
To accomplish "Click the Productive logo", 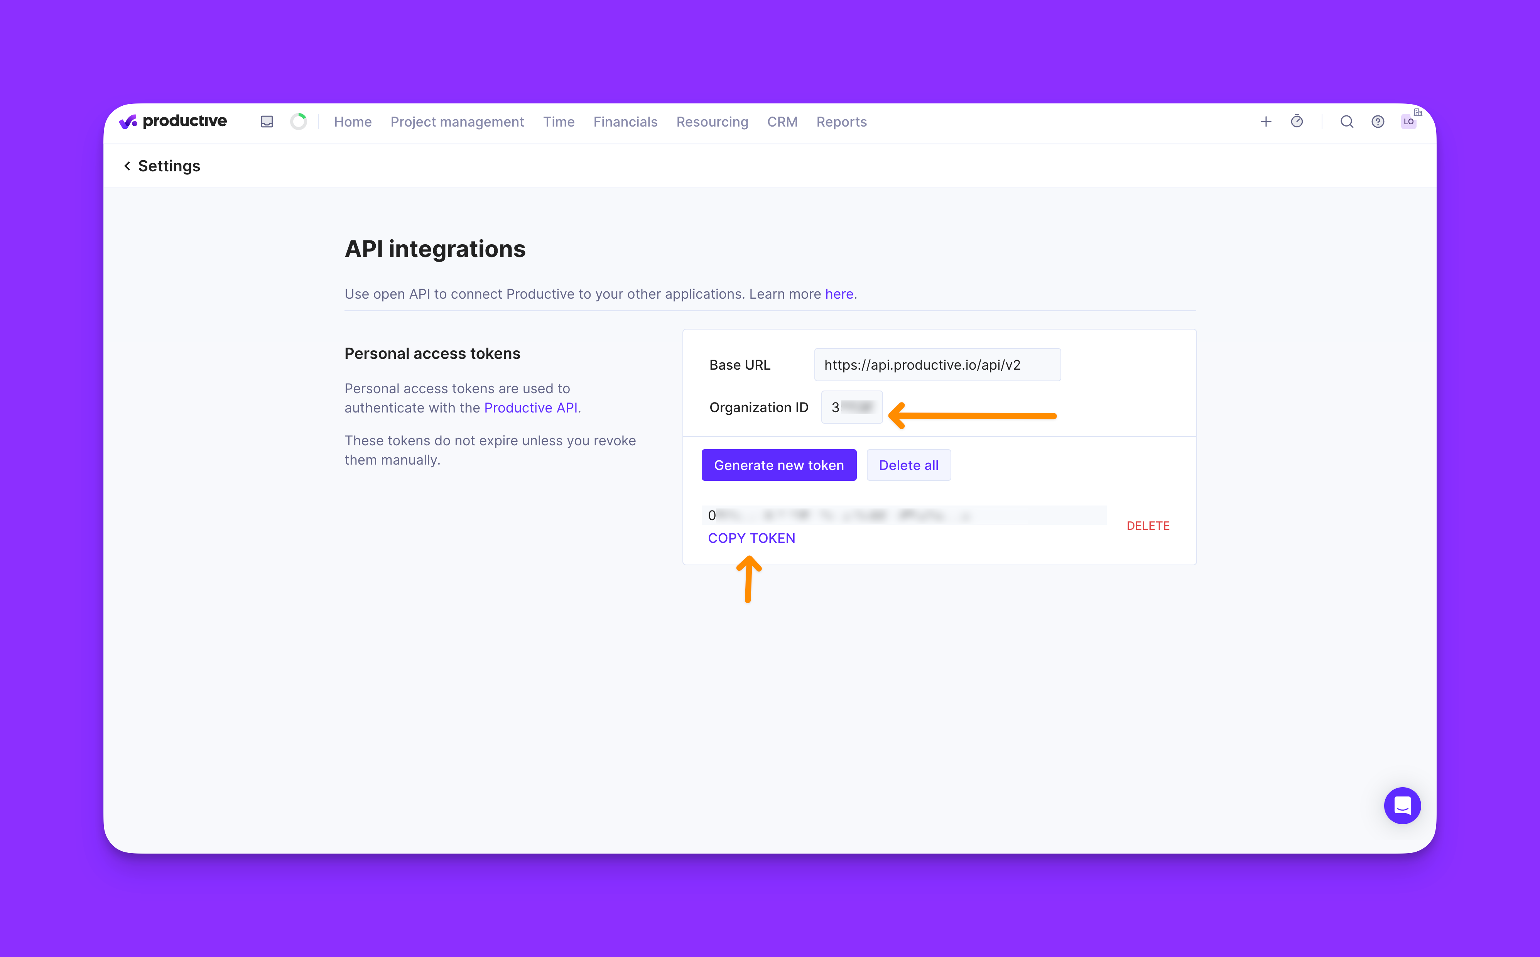I will coord(173,122).
